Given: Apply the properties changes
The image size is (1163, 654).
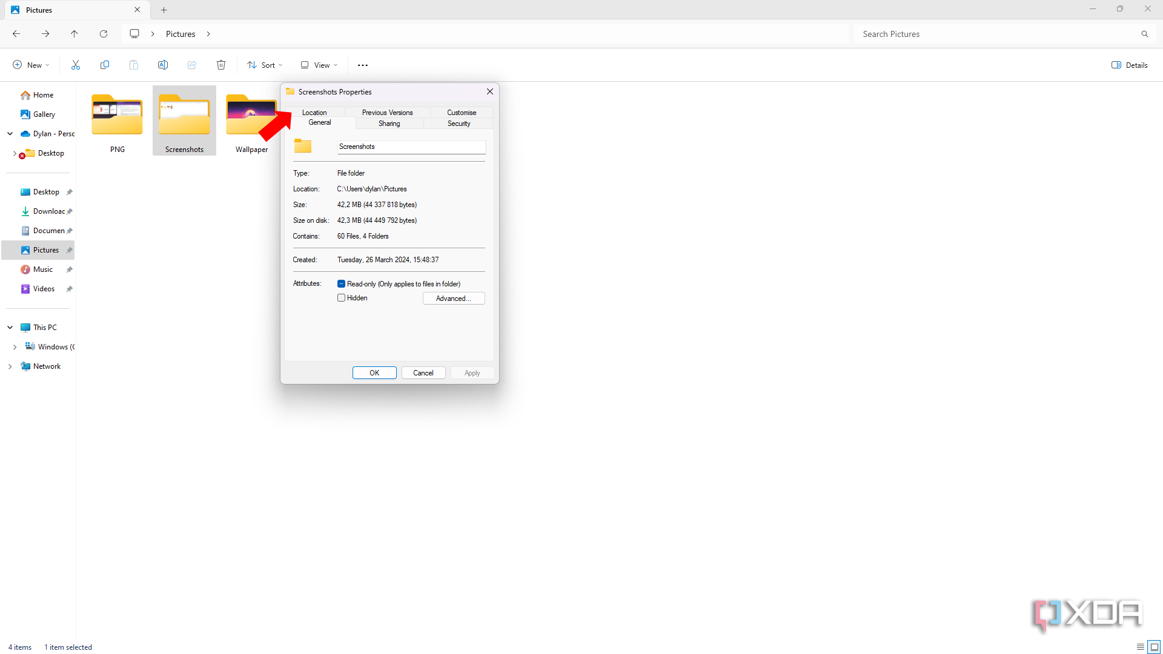Looking at the screenshot, I should pos(472,372).
